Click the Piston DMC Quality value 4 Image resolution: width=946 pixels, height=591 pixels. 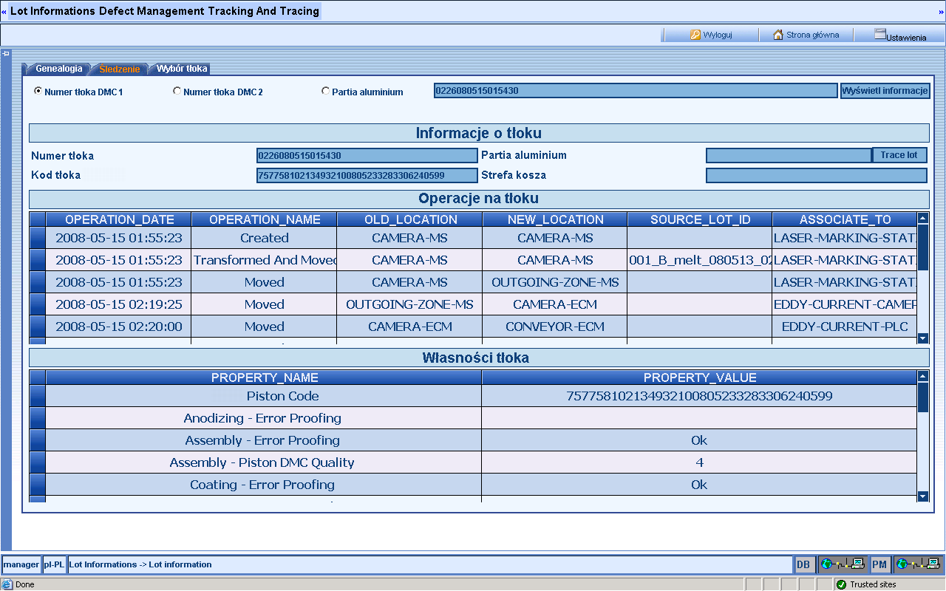699,462
